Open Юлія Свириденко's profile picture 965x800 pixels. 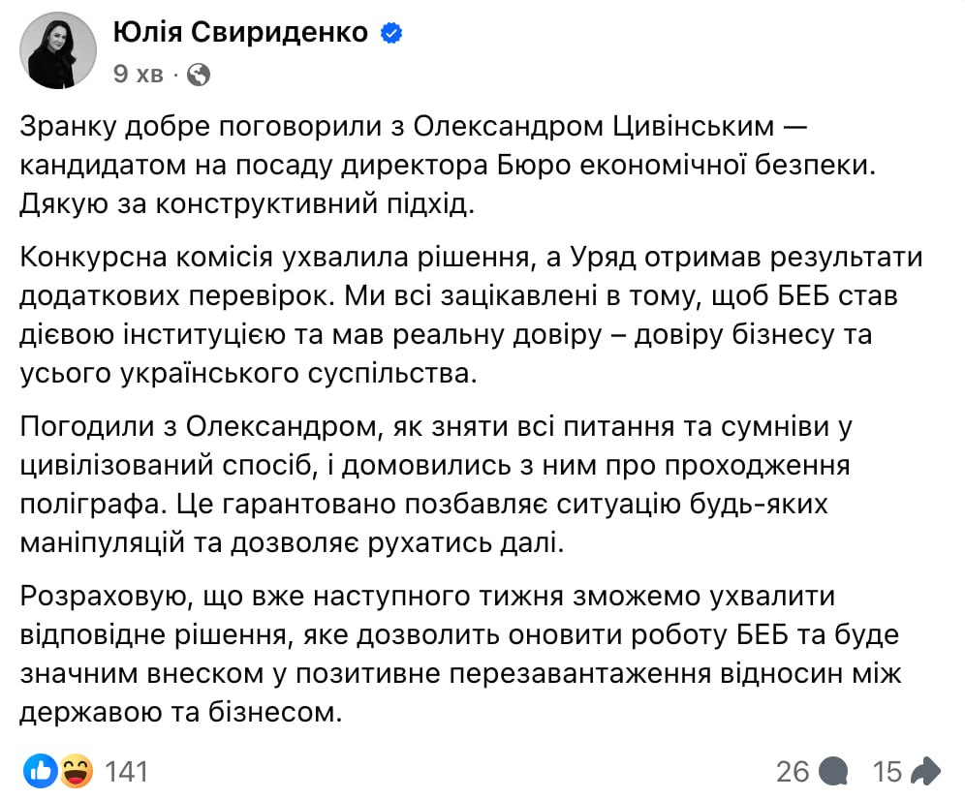(x=57, y=49)
